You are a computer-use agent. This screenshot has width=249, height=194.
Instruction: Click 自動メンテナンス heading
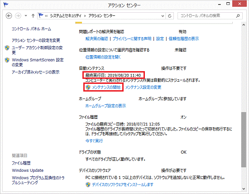point(91,68)
